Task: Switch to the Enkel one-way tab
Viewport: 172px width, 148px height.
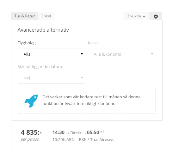Action: (46, 16)
